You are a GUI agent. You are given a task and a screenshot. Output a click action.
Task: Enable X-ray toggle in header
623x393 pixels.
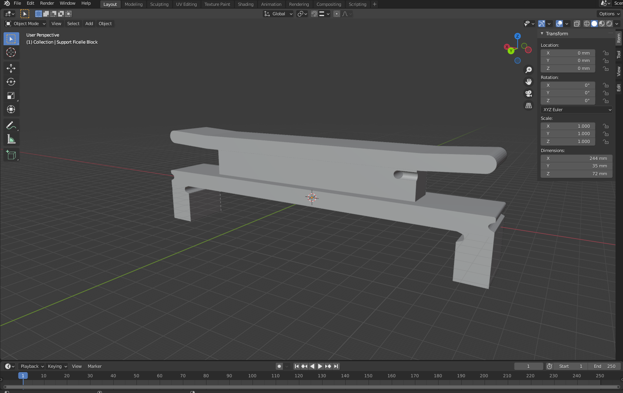(x=577, y=24)
